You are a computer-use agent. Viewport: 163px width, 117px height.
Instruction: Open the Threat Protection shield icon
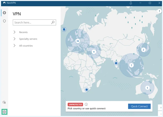coord(4,21)
